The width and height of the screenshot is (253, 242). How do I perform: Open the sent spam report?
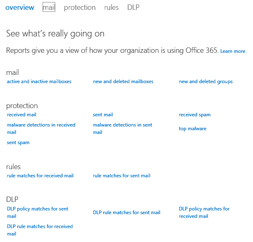coord(18,142)
